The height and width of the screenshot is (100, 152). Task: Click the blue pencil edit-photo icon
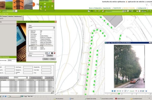click(x=49, y=53)
